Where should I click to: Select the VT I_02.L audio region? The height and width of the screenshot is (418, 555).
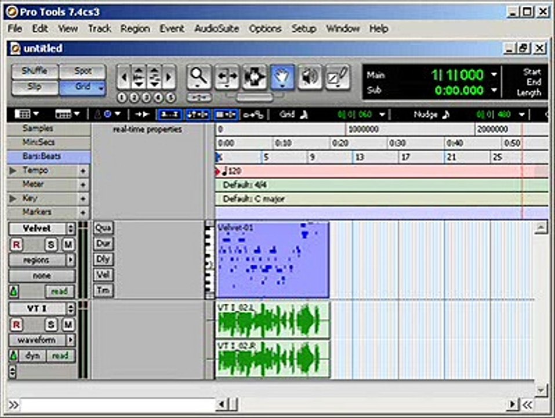point(273,320)
